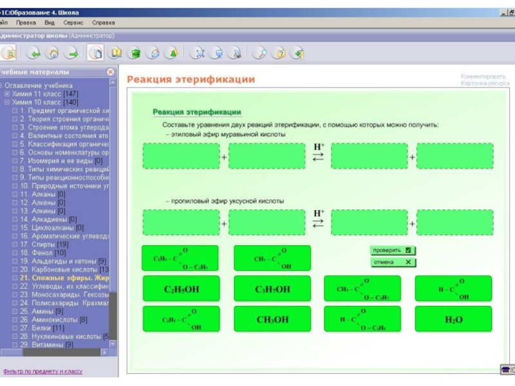Select 19. Альдегиды и кетоны chapter
Screen dimensions: 515x386
pos(63,261)
